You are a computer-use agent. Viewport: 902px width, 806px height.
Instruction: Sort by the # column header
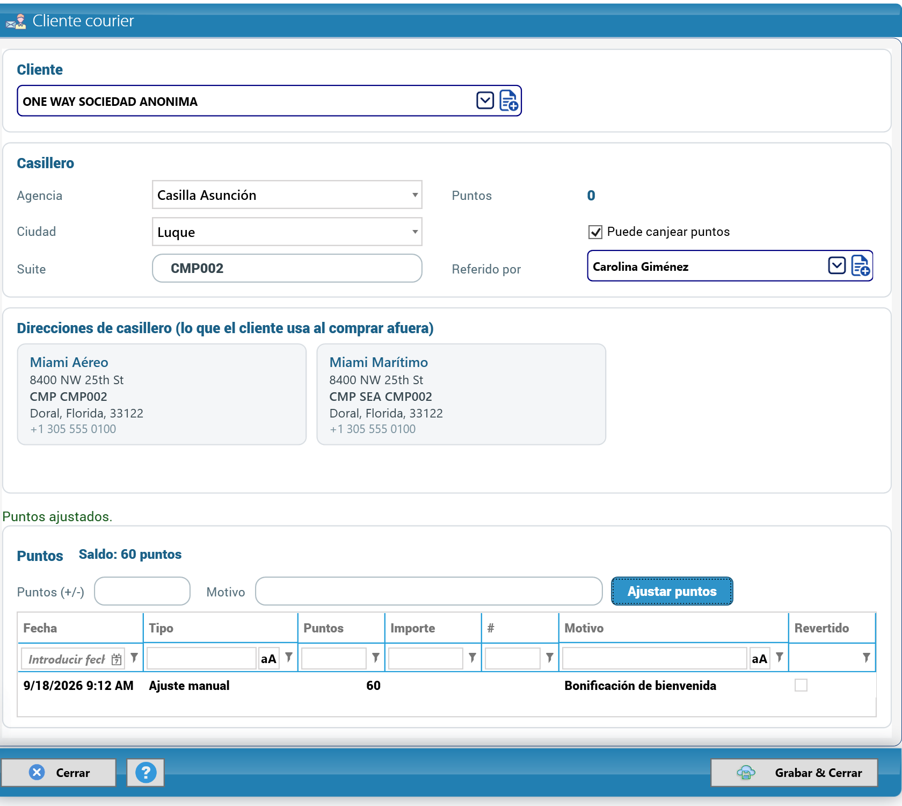click(x=520, y=628)
